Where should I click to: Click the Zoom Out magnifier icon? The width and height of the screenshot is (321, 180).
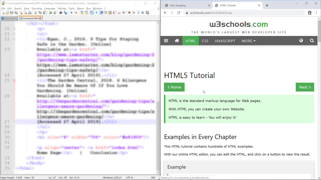[75, 12]
